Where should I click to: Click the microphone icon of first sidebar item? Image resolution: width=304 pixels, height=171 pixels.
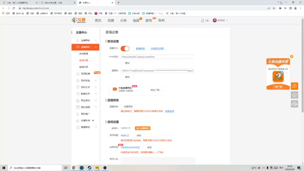click(x=78, y=40)
